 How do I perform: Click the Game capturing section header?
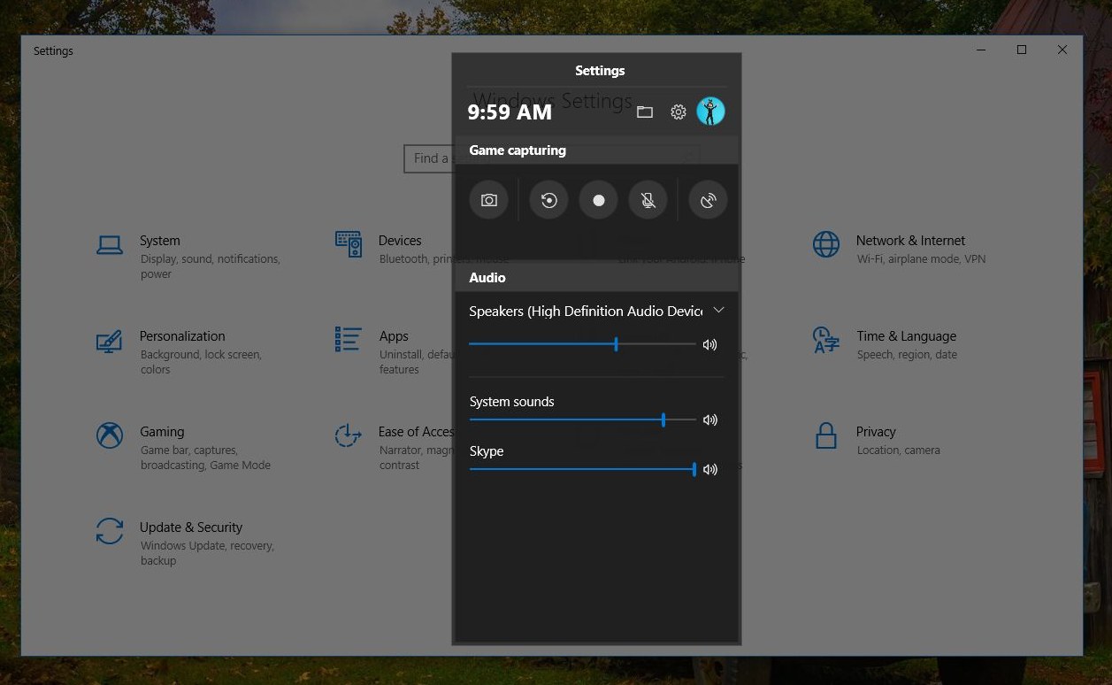(x=595, y=150)
